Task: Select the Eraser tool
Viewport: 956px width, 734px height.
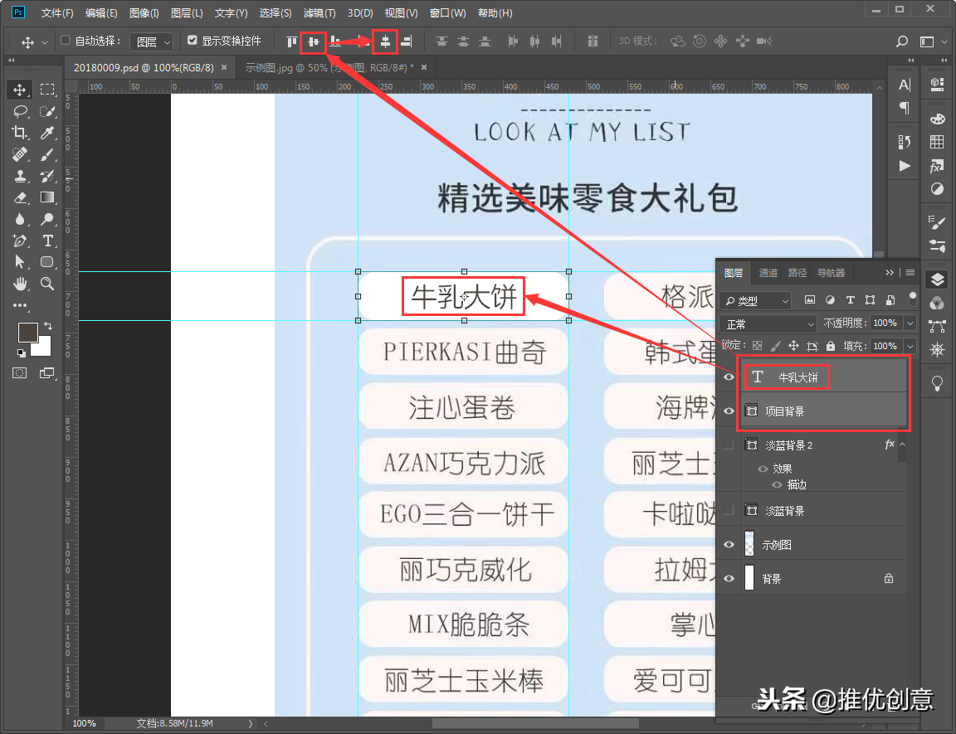Action: click(20, 197)
